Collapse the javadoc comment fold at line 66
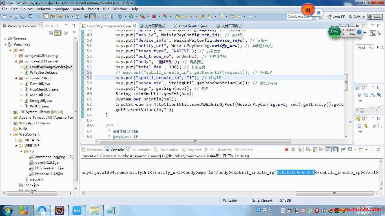The image size is (385, 216). (x=93, y=126)
